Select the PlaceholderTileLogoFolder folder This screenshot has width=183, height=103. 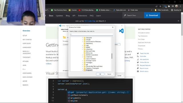coord(94,66)
